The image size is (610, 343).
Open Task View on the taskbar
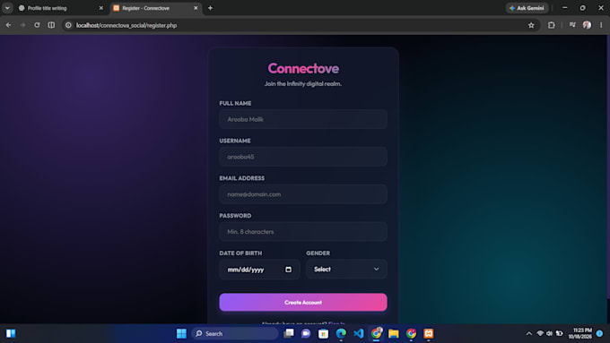click(289, 333)
